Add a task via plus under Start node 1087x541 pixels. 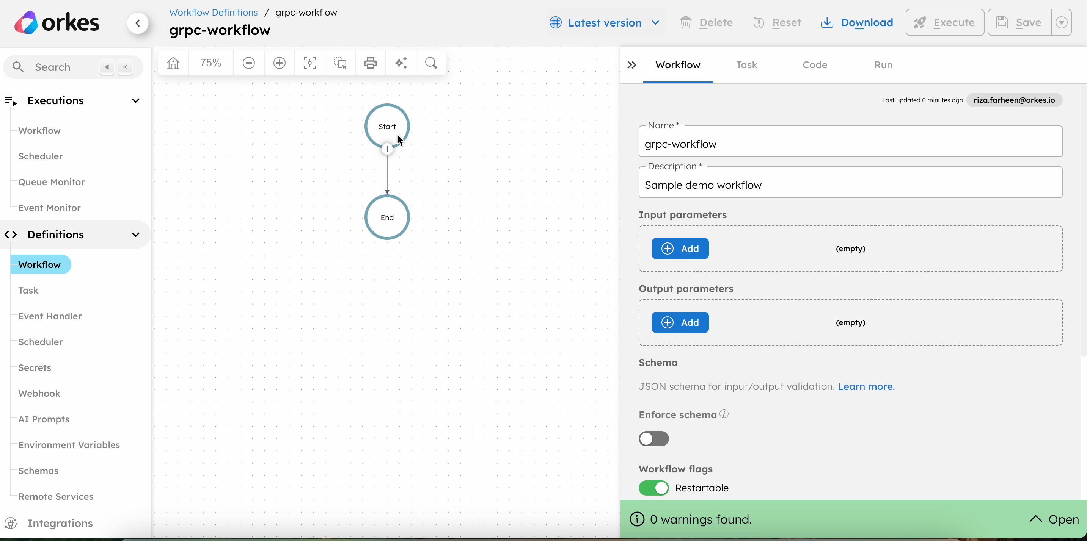[x=387, y=149]
